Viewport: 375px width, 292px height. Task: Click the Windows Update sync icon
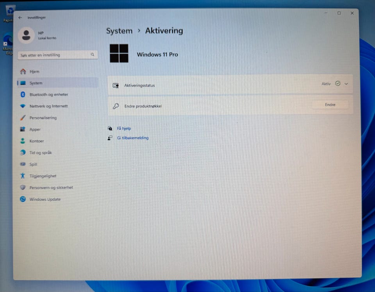click(x=23, y=199)
